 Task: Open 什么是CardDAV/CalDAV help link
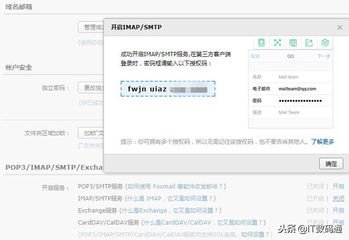[203, 223]
